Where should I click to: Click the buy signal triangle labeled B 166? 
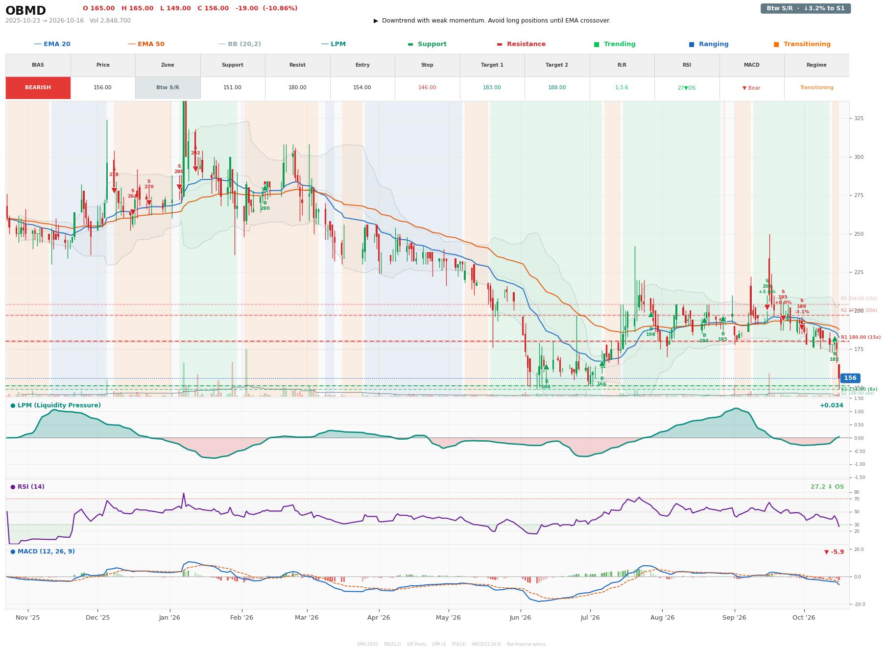(x=602, y=363)
